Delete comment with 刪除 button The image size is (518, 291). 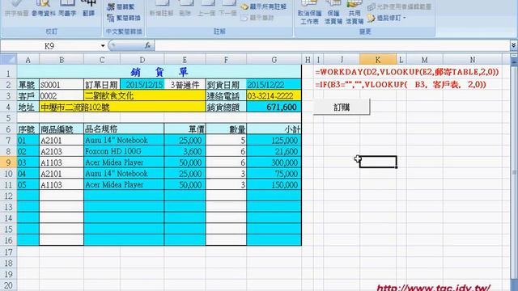(185, 9)
